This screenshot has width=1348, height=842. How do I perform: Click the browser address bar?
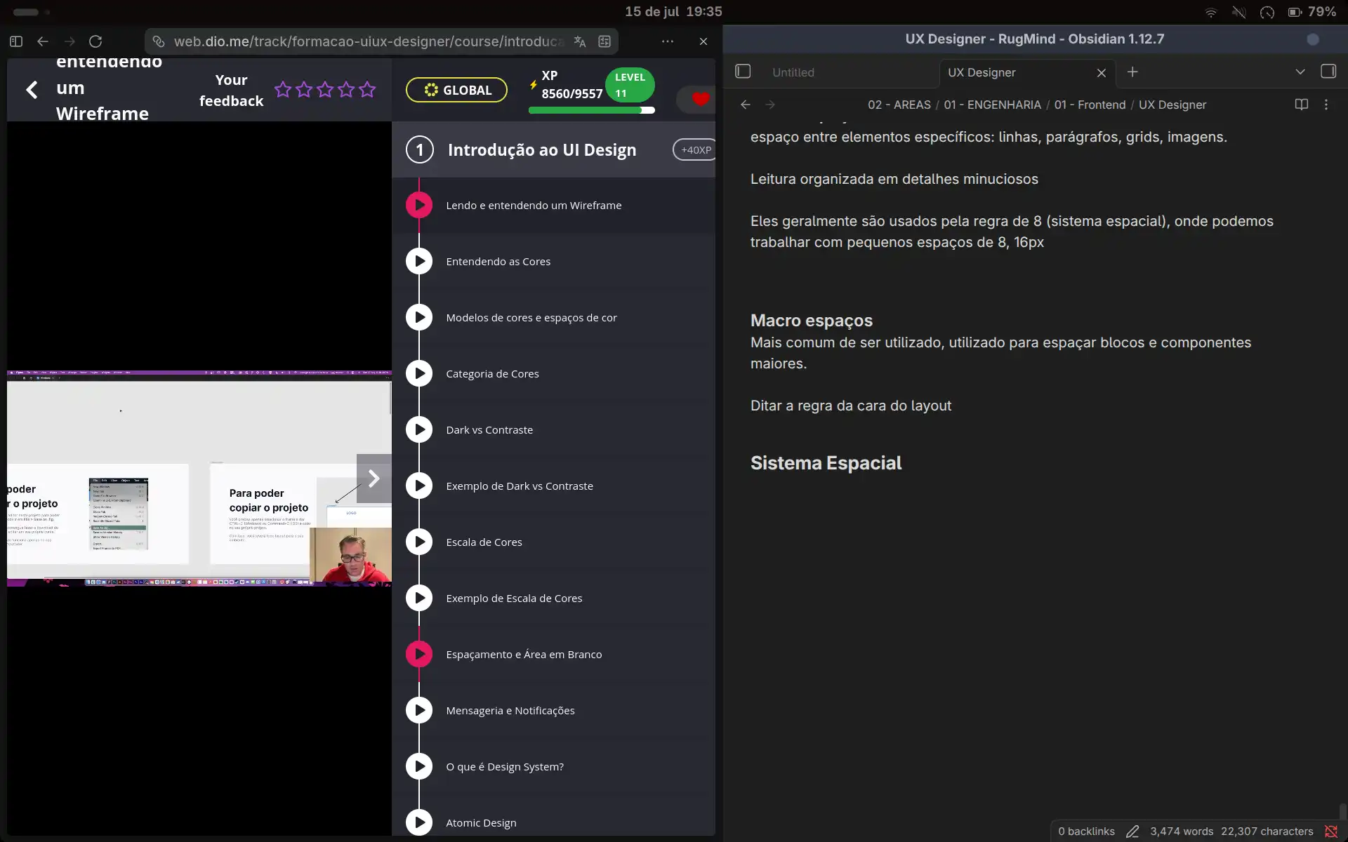coord(369,41)
